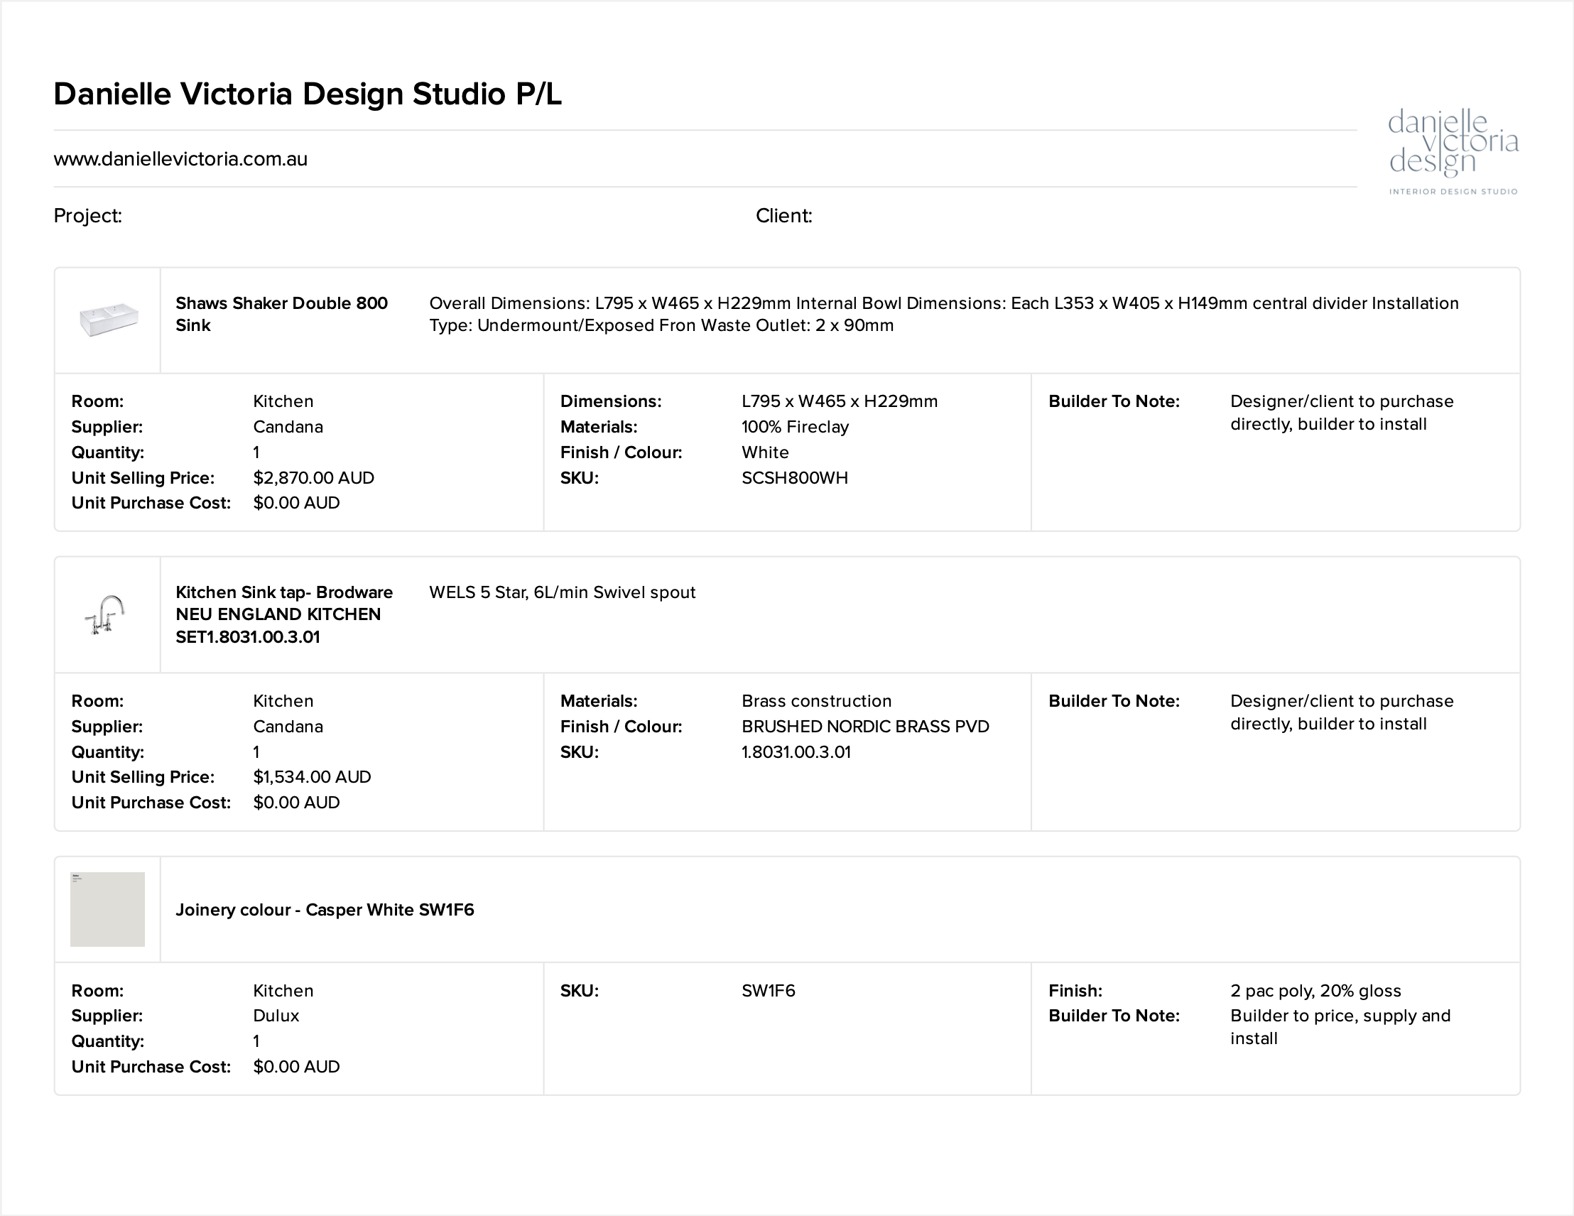Select the Brass construction materials value
The height and width of the screenshot is (1216, 1574).
817,701
